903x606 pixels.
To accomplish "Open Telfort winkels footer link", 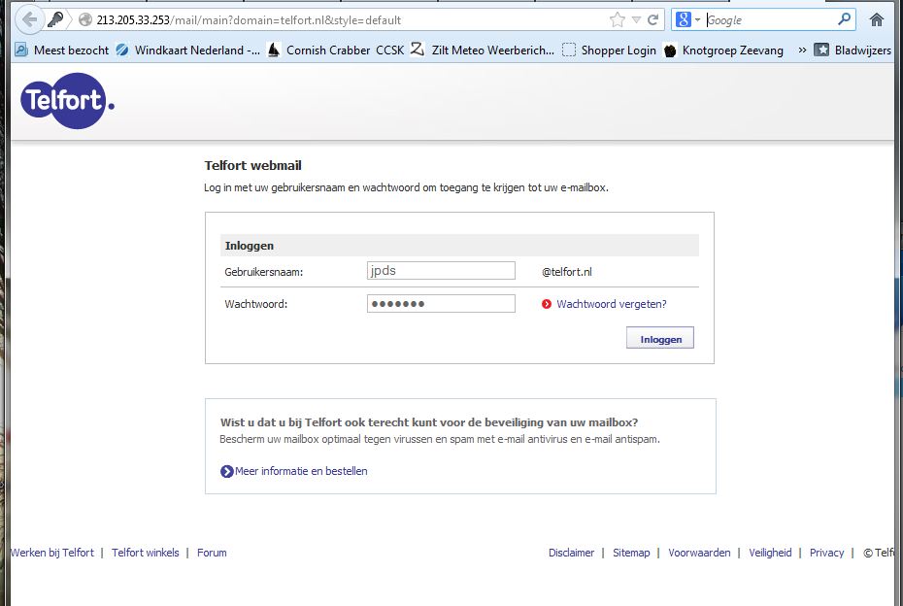I will click(x=145, y=553).
